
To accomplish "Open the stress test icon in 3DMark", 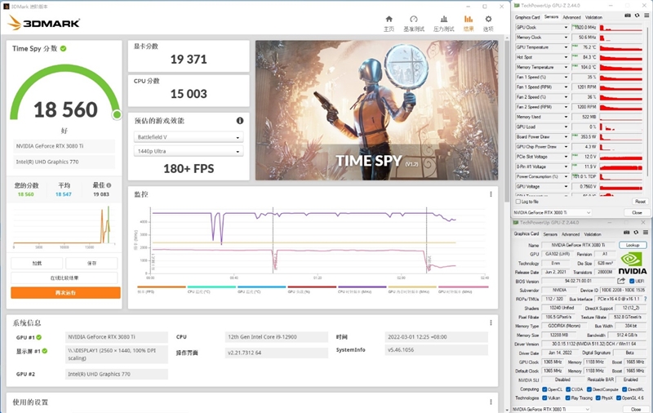I will point(444,19).
